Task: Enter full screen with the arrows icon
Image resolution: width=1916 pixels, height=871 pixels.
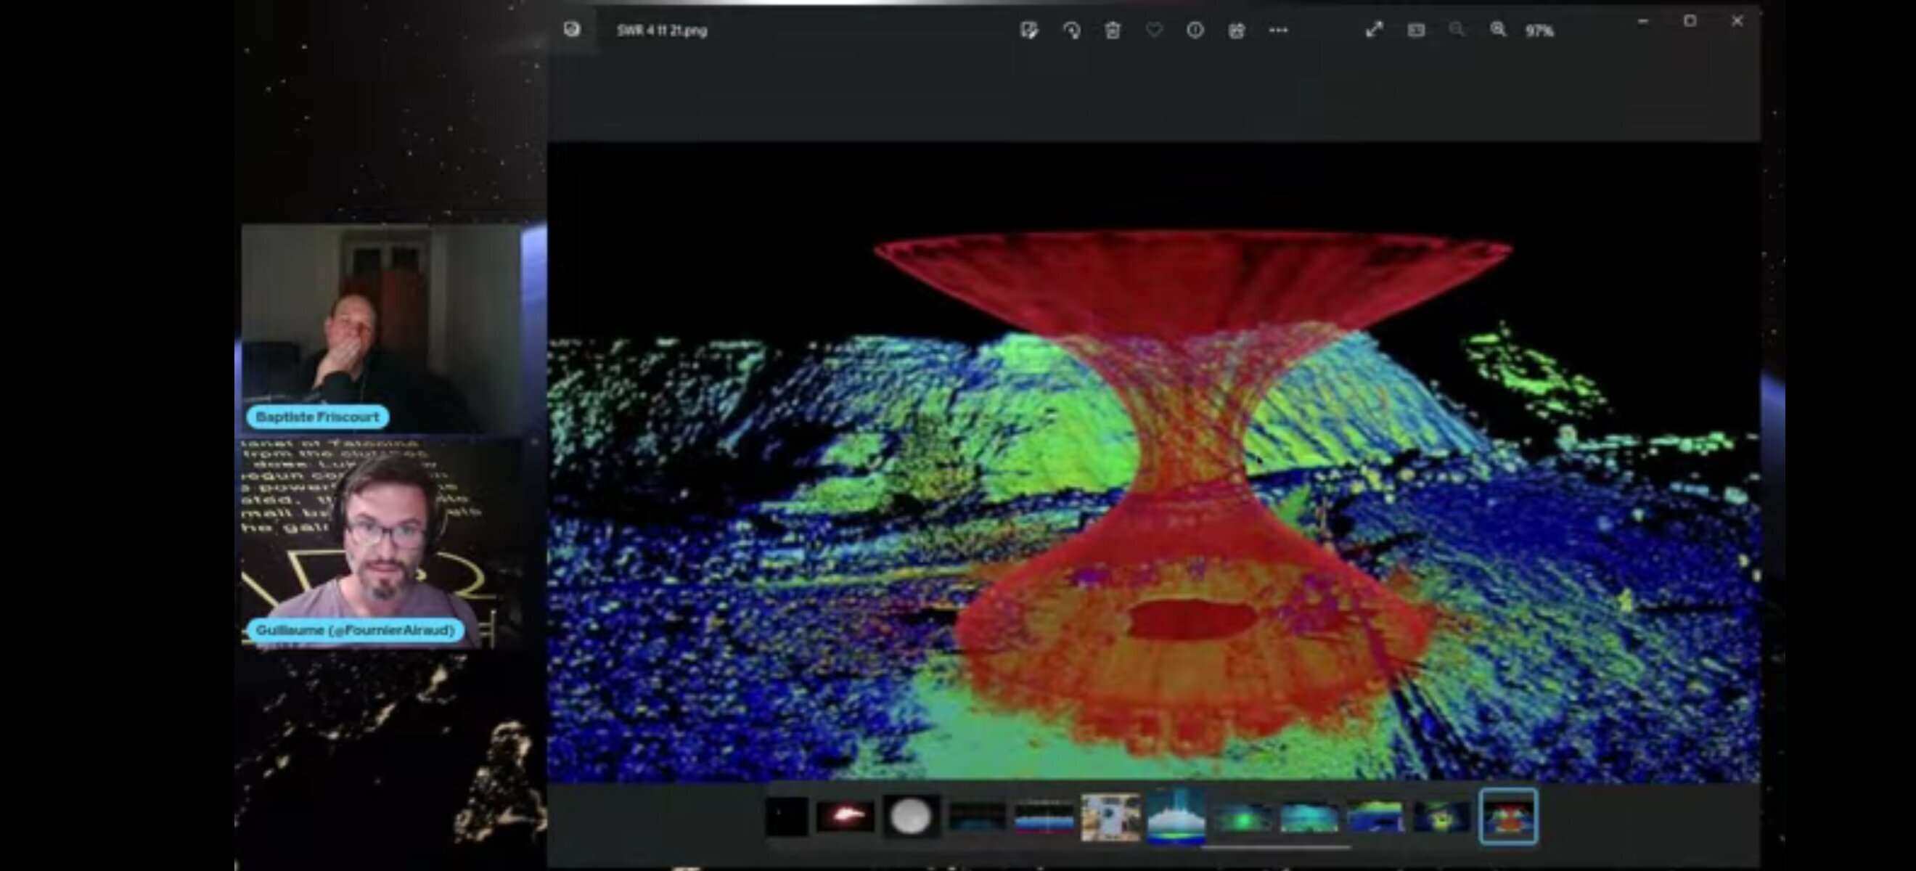Action: pos(1375,30)
